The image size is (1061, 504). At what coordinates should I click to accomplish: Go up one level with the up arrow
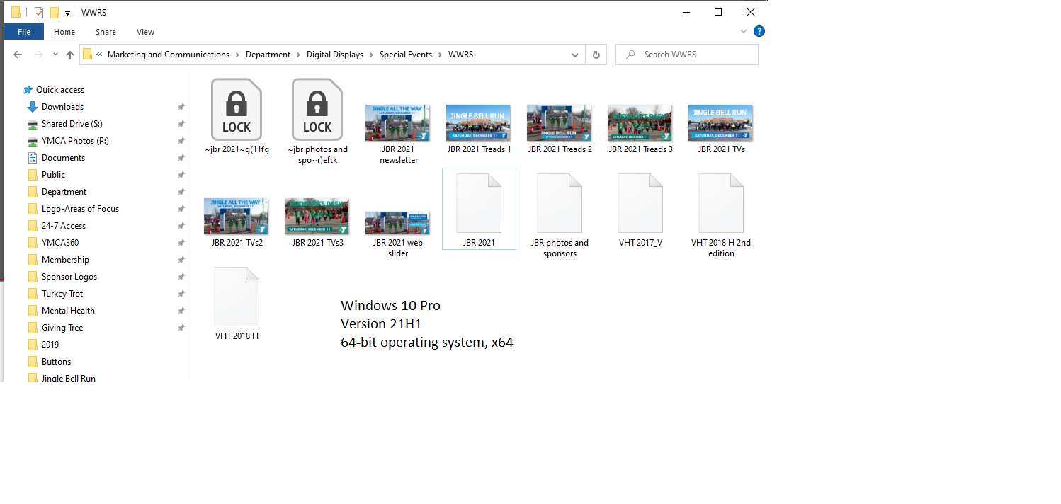(69, 54)
